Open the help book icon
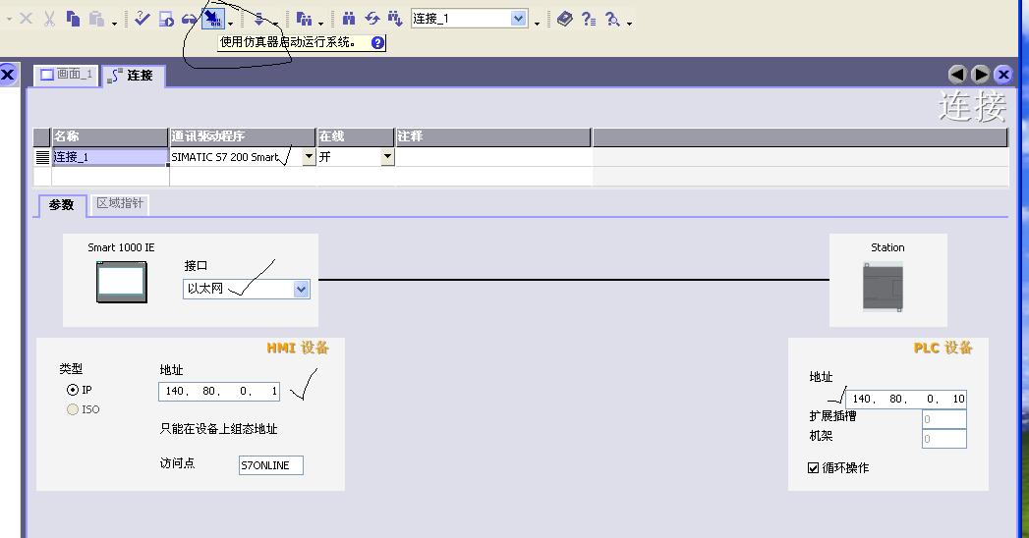 [564, 19]
